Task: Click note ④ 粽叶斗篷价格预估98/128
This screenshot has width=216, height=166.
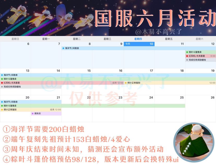Action: [x=91, y=159]
